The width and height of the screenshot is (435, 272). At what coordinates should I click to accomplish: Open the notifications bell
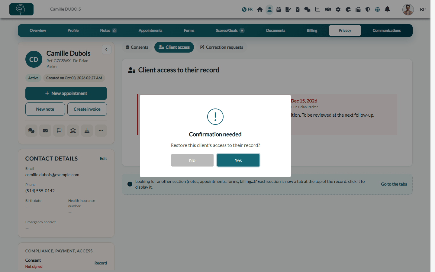387,9
